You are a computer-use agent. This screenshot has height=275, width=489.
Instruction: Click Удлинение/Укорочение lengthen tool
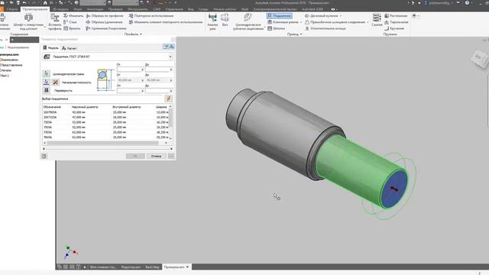coord(106,28)
